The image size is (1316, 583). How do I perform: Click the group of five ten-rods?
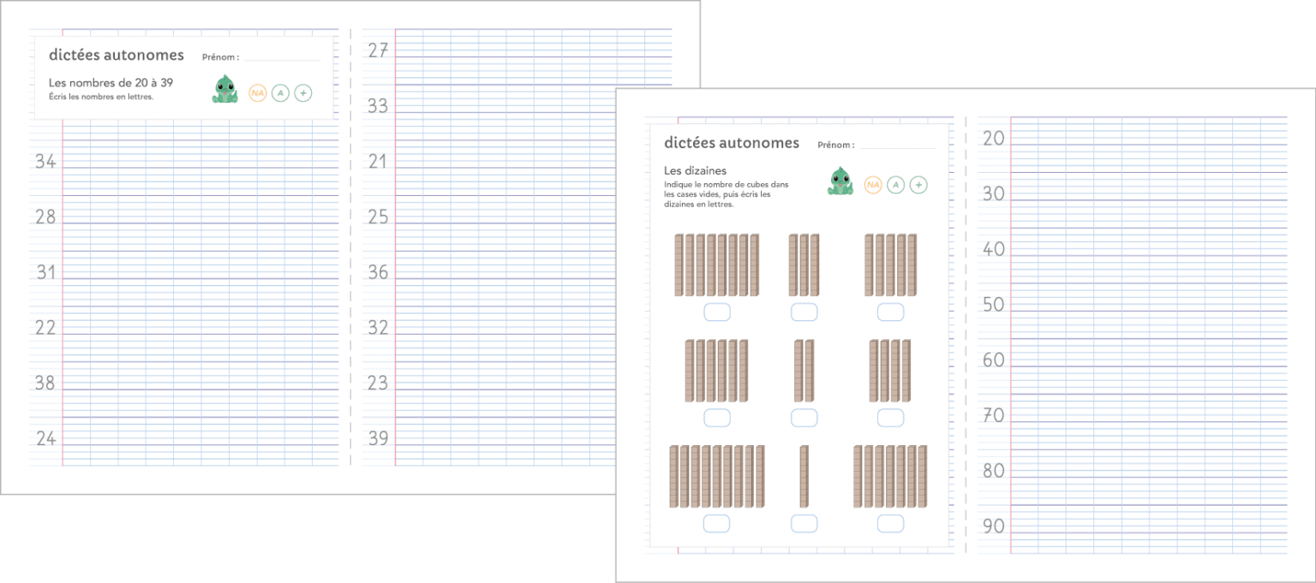pyautogui.click(x=890, y=265)
